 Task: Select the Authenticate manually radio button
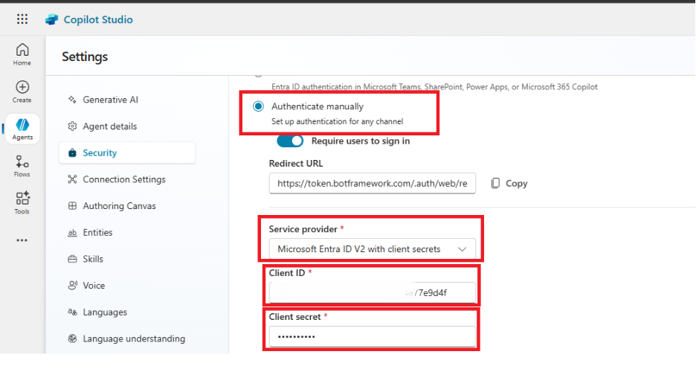pos(258,106)
